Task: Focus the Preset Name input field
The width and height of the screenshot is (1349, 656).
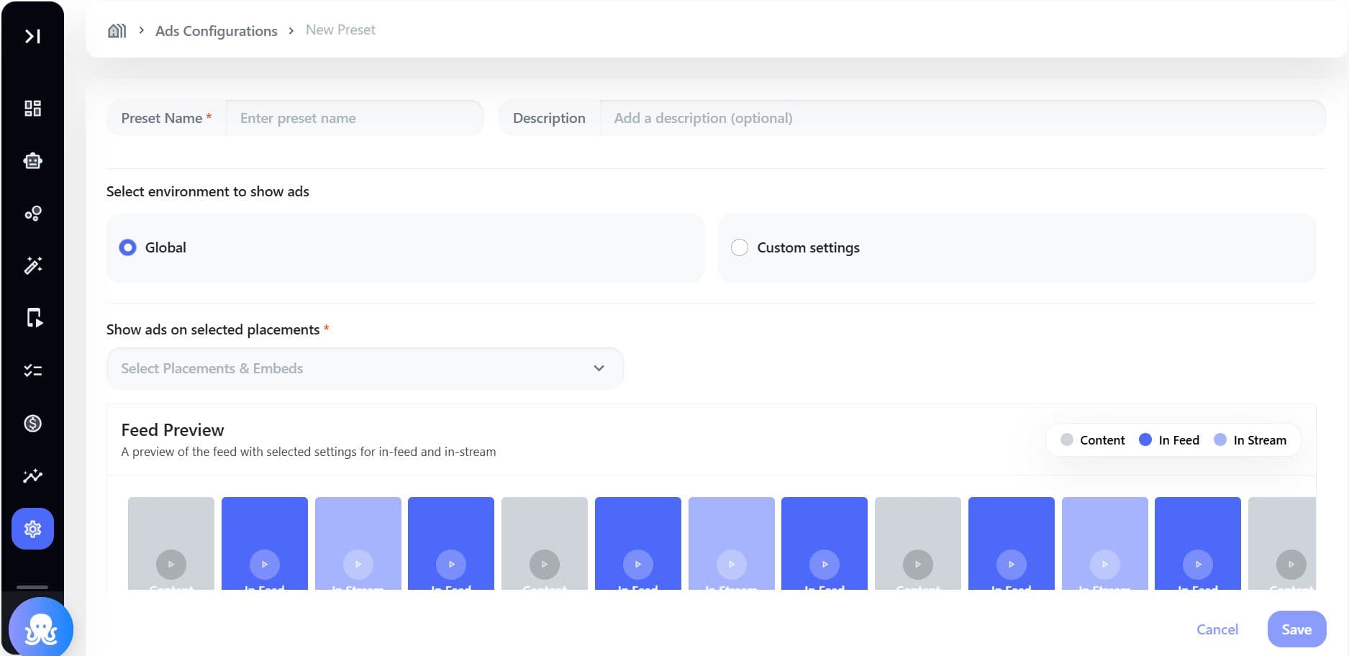Action: click(354, 118)
